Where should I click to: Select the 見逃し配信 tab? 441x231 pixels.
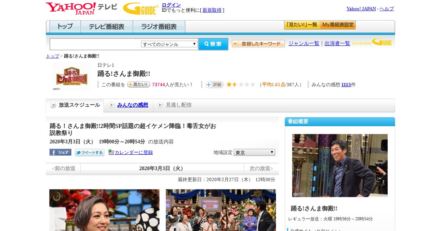click(x=174, y=105)
